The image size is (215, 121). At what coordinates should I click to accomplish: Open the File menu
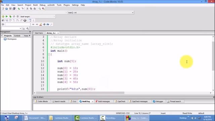(x=2, y=5)
